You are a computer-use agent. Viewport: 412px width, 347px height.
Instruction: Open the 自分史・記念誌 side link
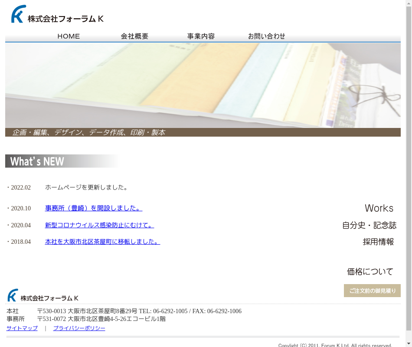point(369,226)
